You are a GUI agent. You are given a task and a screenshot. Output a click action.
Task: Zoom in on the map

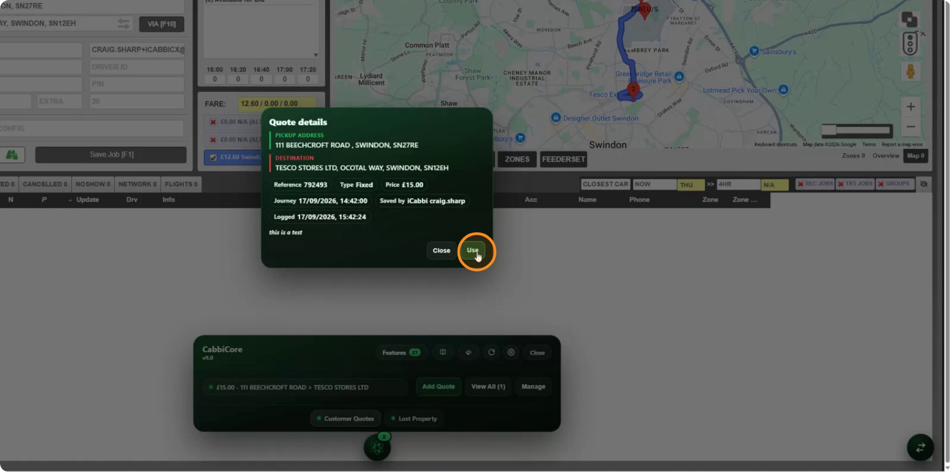tap(911, 107)
